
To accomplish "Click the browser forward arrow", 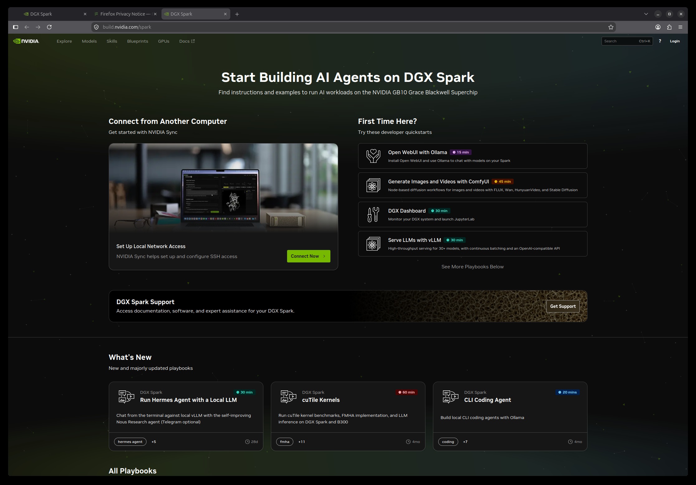I will (x=38, y=27).
